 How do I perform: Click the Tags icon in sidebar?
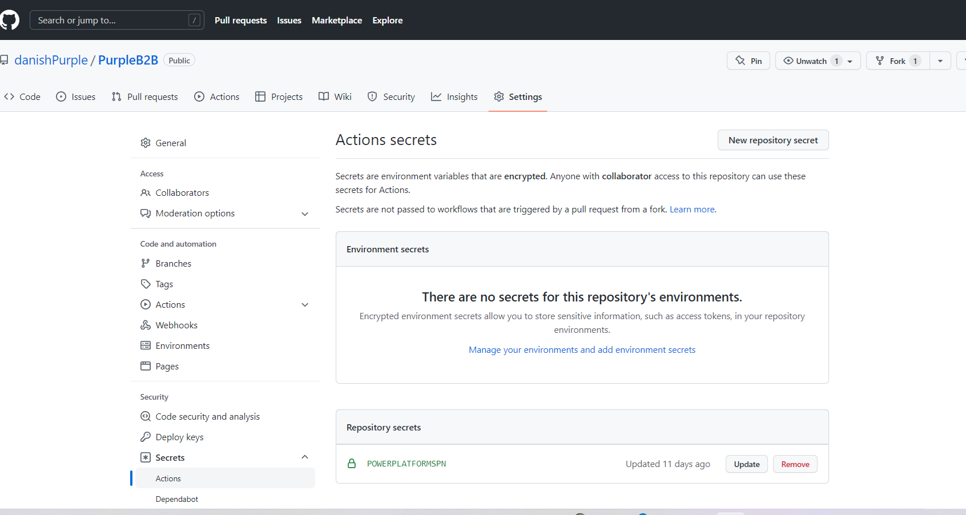tap(146, 284)
